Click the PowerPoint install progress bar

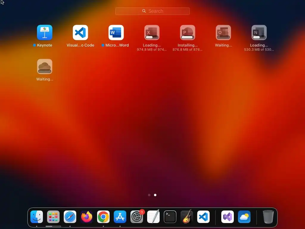click(x=188, y=37)
